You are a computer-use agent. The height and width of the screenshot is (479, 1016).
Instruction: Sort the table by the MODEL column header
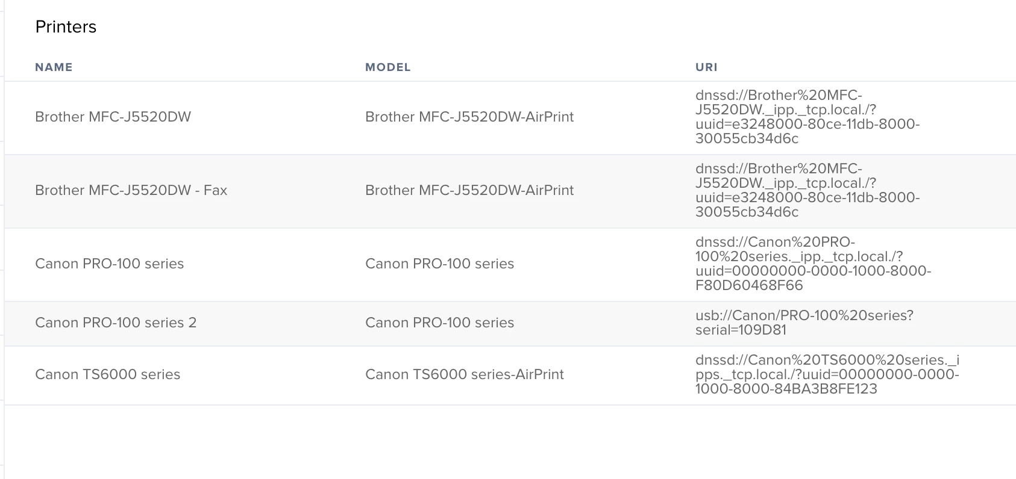tap(387, 67)
